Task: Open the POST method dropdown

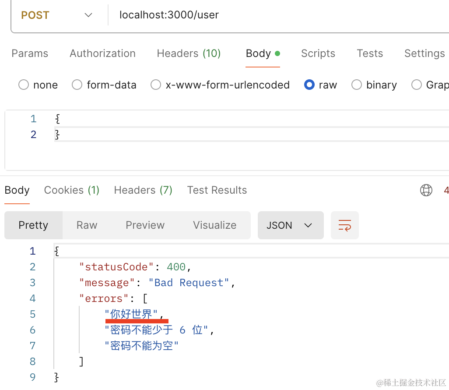Action: 57,15
